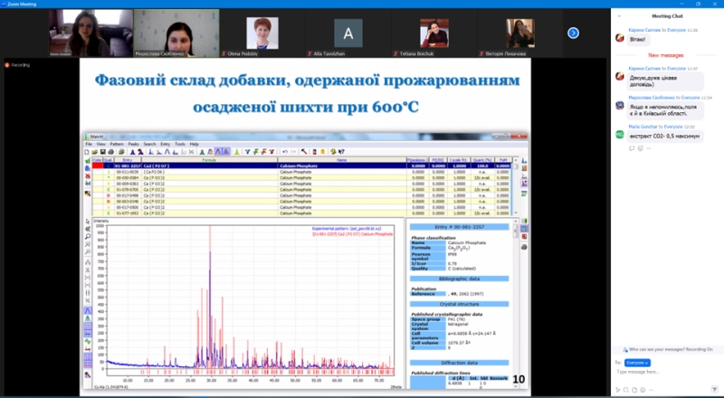Image resolution: width=724 pixels, height=398 pixels.
Task: Sort by the Quant.(%) column header
Action: click(x=482, y=160)
